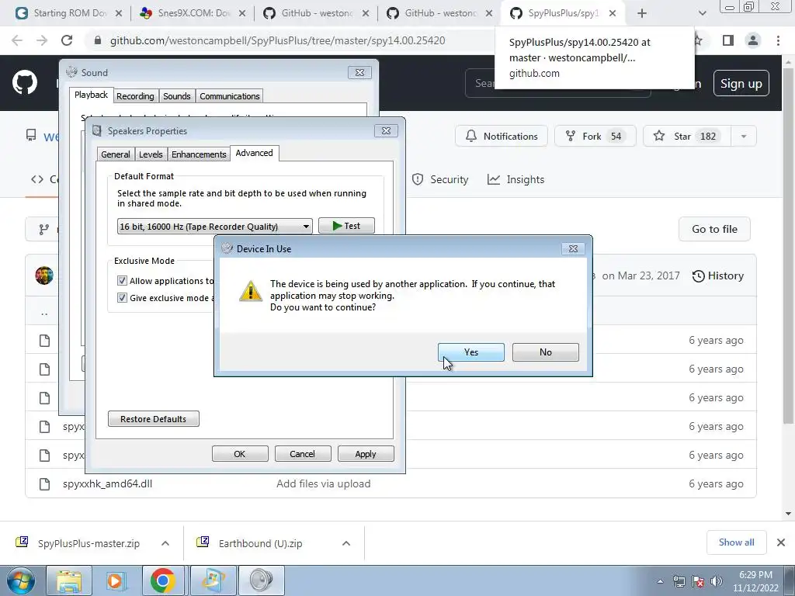This screenshot has height=596, width=795.
Task: Fork the repository button
Action: (595, 136)
